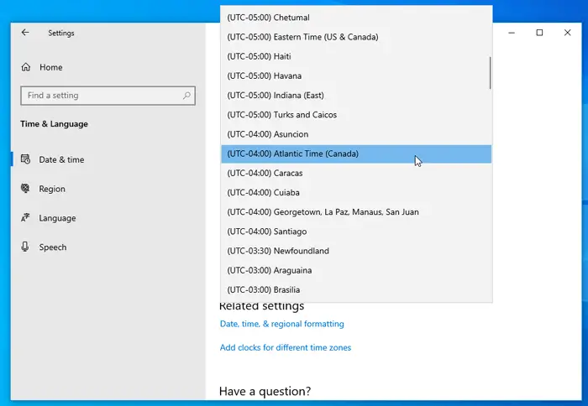588x406 pixels.
Task: Open Date, time, & regional formatting link
Action: (281, 324)
